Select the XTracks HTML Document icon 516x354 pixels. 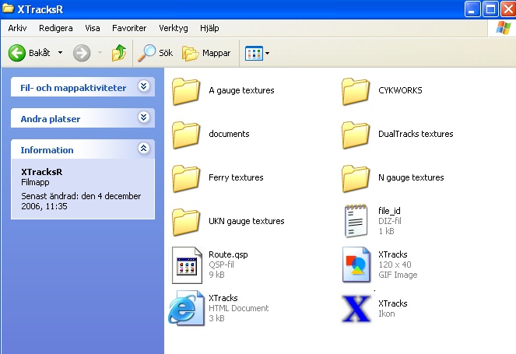[186, 308]
